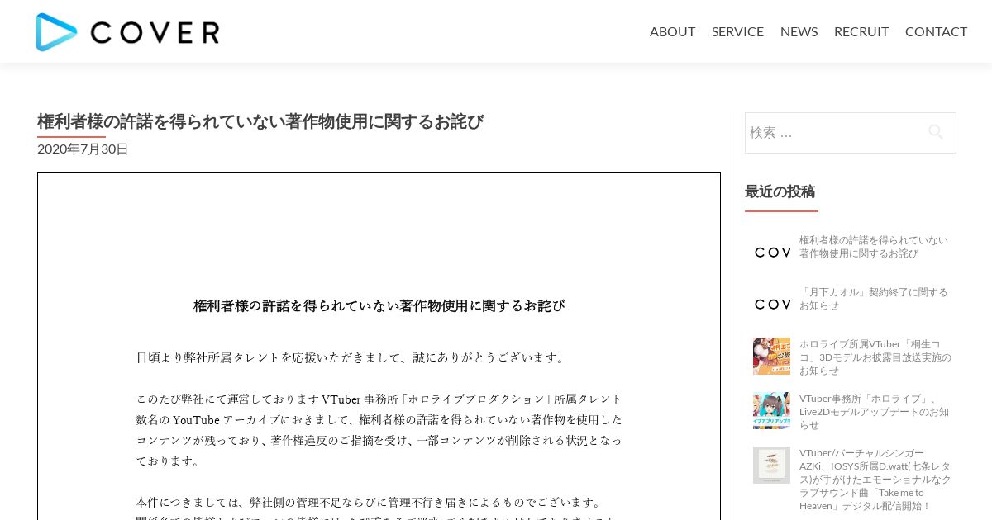992x520 pixels.
Task: Open the SERVICE menu item
Action: pos(737,31)
